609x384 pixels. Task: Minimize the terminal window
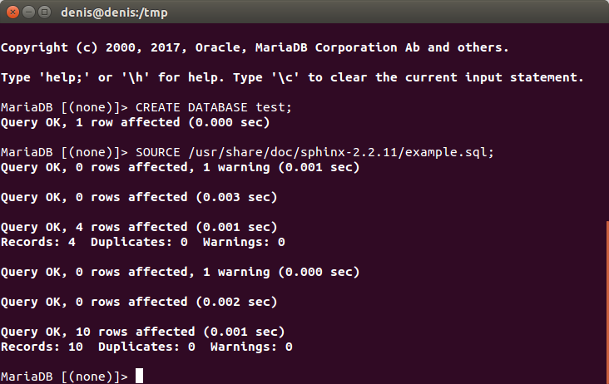[x=29, y=12]
